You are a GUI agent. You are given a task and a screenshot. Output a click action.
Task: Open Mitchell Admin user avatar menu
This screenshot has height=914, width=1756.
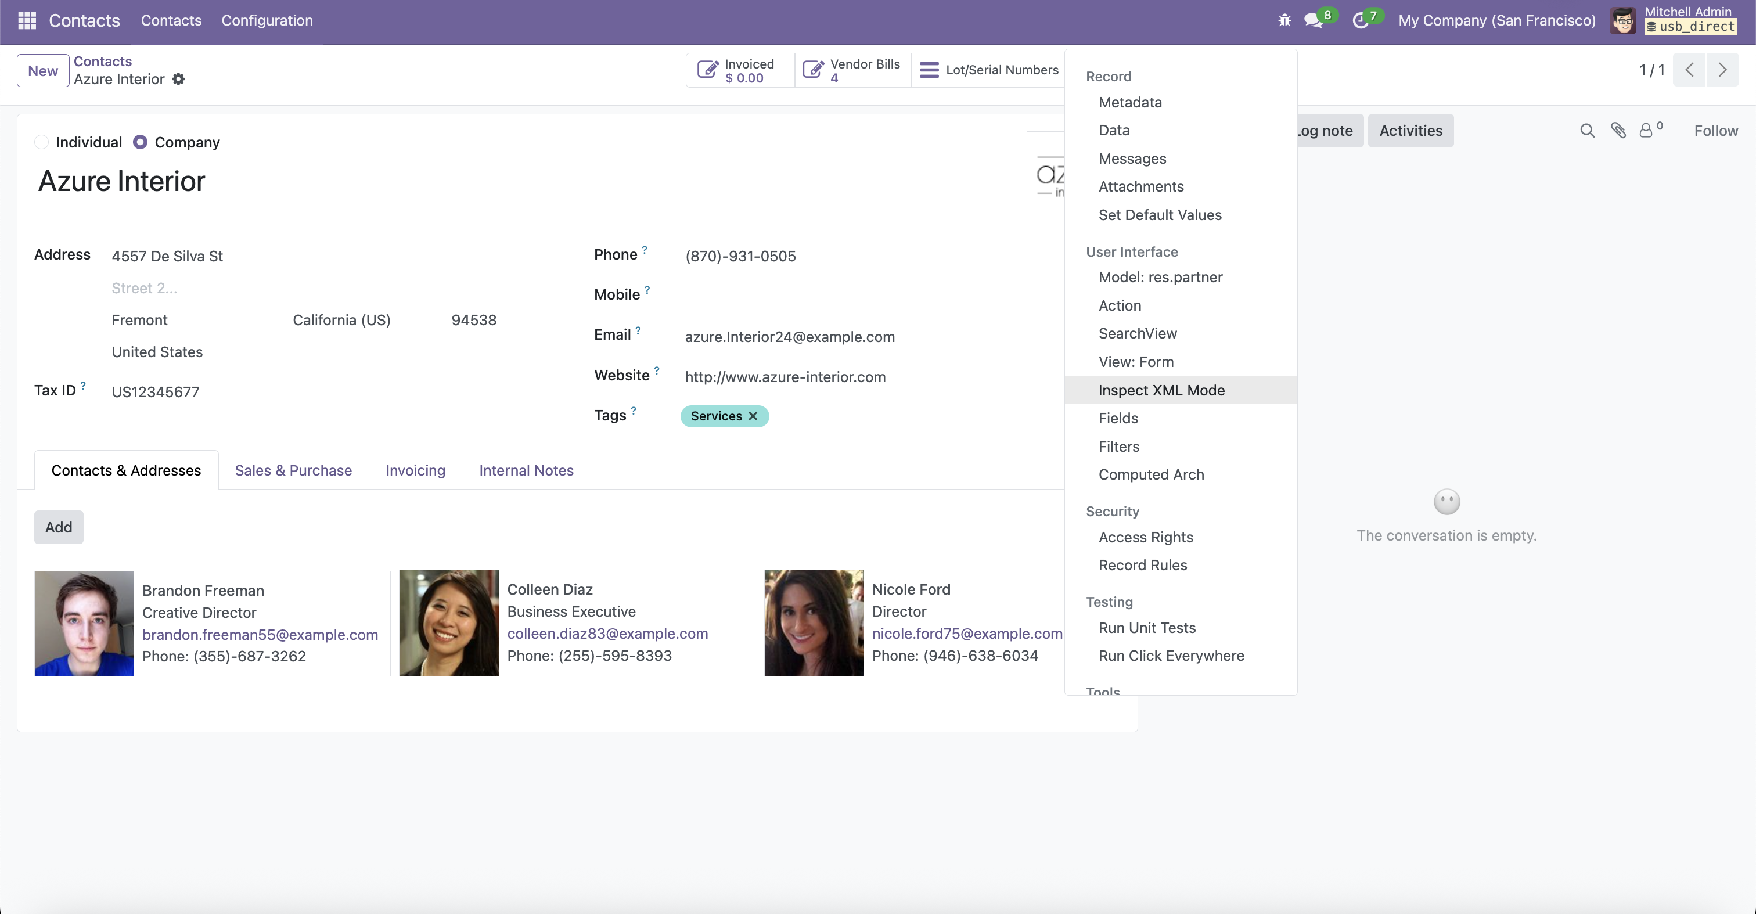1622,20
